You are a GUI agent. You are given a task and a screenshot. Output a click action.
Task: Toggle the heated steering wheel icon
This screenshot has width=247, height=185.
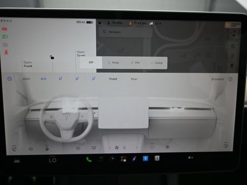coord(47,148)
